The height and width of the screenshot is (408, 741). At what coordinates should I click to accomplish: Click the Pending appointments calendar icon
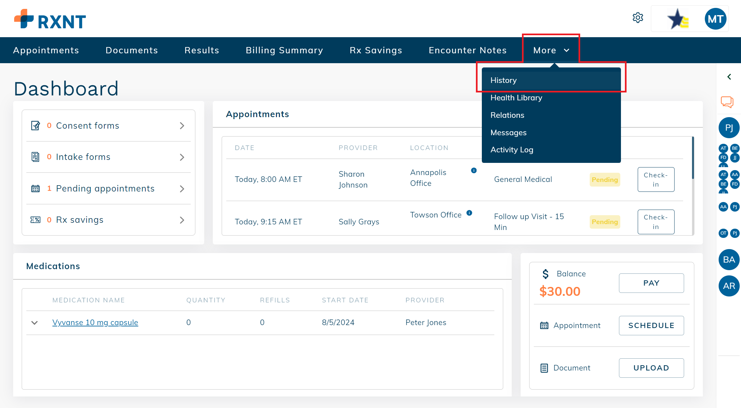(x=35, y=189)
